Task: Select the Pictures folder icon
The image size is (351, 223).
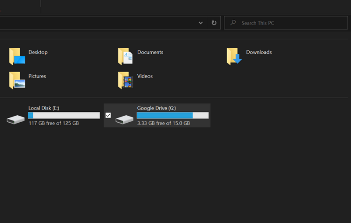Action: tap(17, 81)
